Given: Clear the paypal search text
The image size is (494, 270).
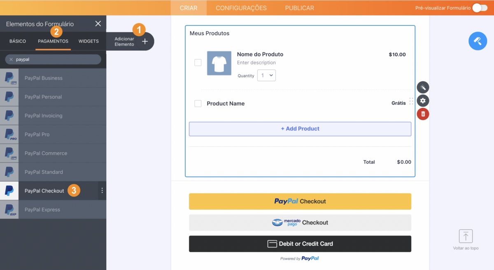Looking at the screenshot, I should [11, 59].
